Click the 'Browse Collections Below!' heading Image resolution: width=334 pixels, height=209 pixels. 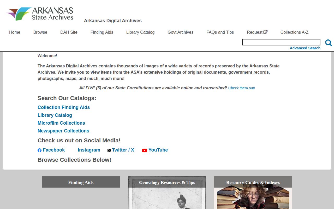74,160
